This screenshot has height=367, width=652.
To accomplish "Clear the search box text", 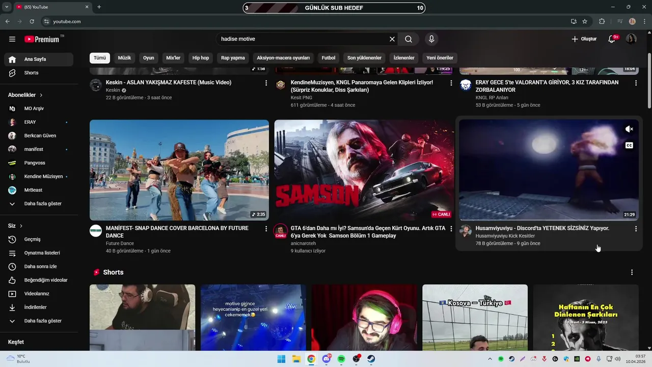I will coord(392,39).
